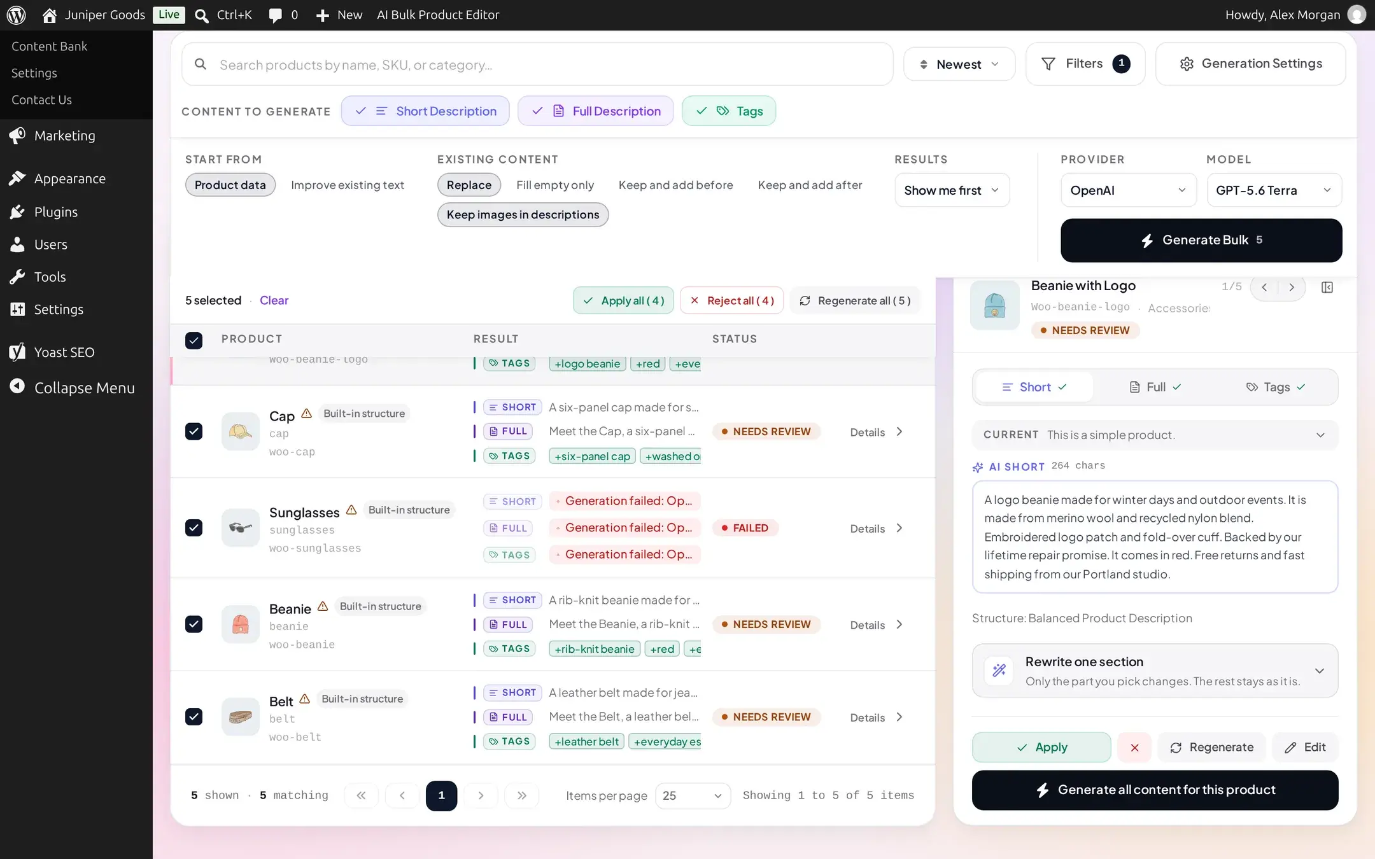
Task: Open Contact Us submenu item
Action: [41, 100]
